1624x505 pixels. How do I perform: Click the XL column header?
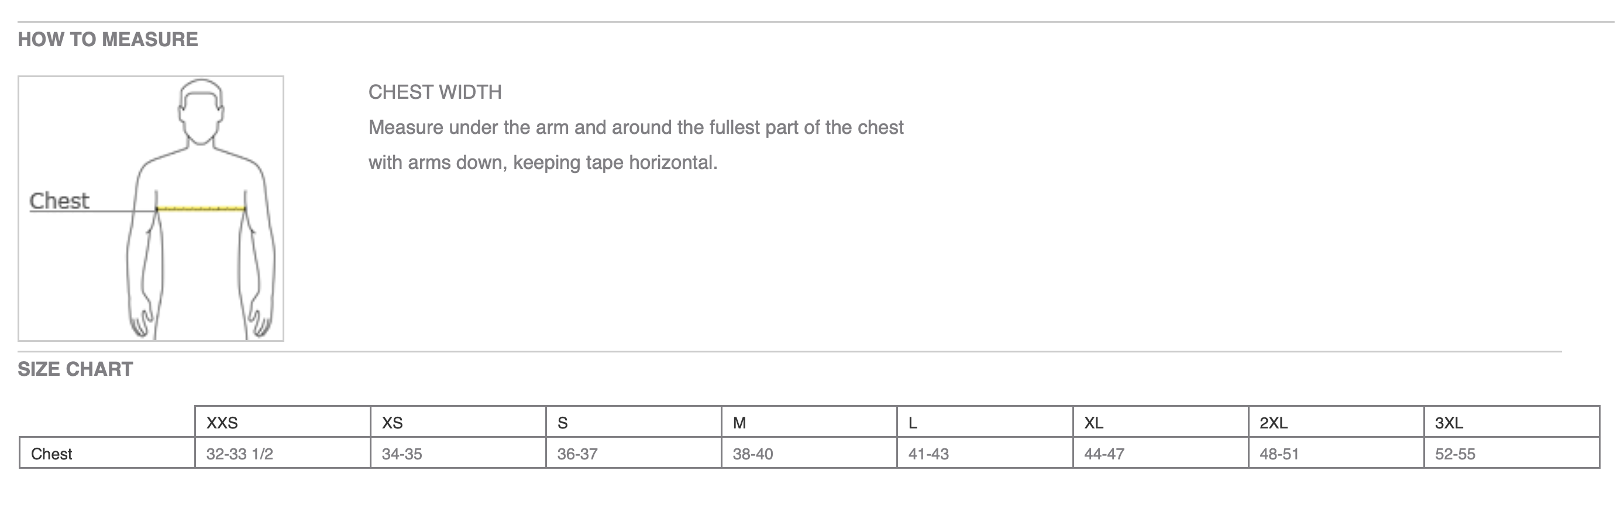(1161, 422)
